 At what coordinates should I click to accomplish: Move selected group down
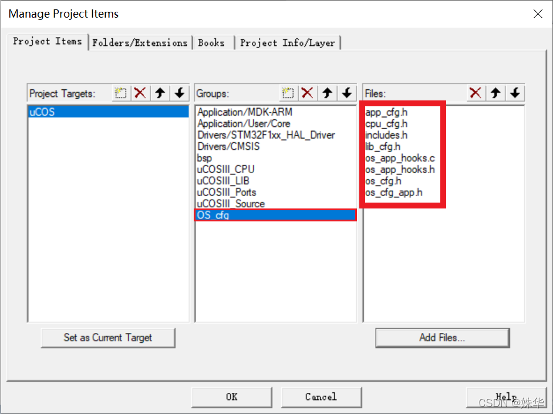coord(347,93)
